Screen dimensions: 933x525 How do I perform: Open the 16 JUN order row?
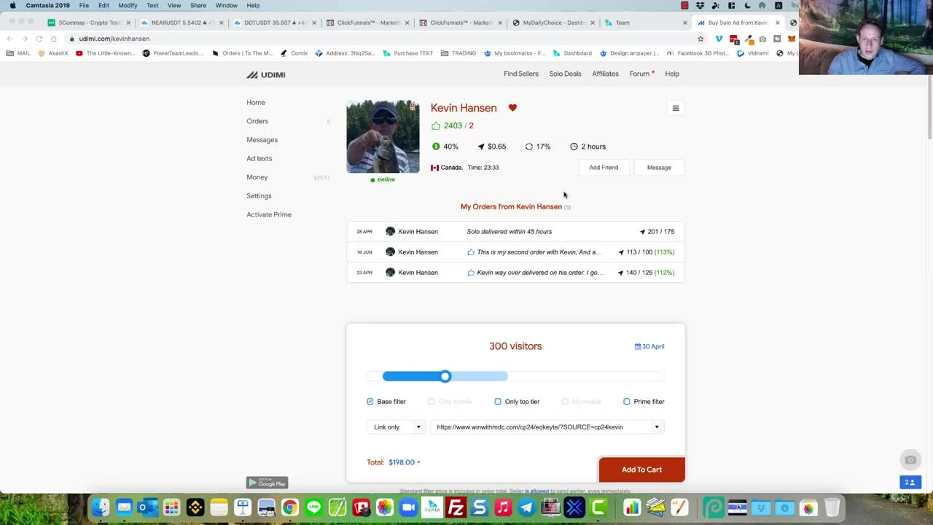click(x=515, y=252)
